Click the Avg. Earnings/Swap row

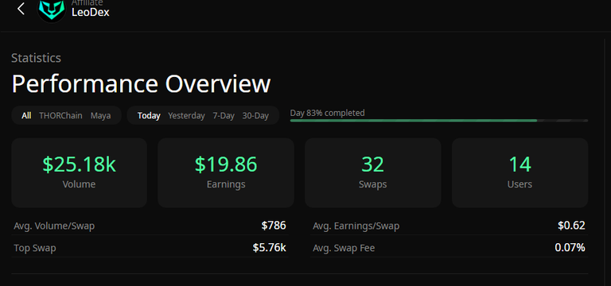pyautogui.click(x=449, y=226)
